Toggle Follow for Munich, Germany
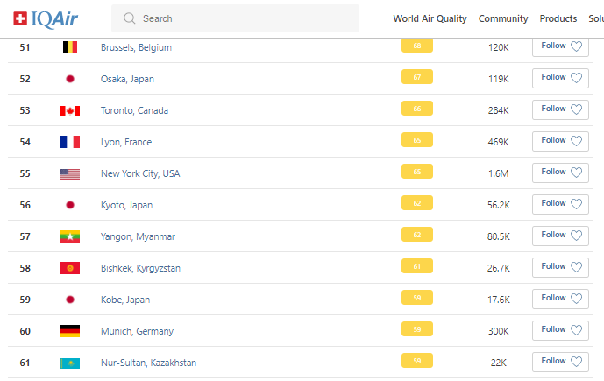This screenshot has height=381, width=604. [560, 330]
